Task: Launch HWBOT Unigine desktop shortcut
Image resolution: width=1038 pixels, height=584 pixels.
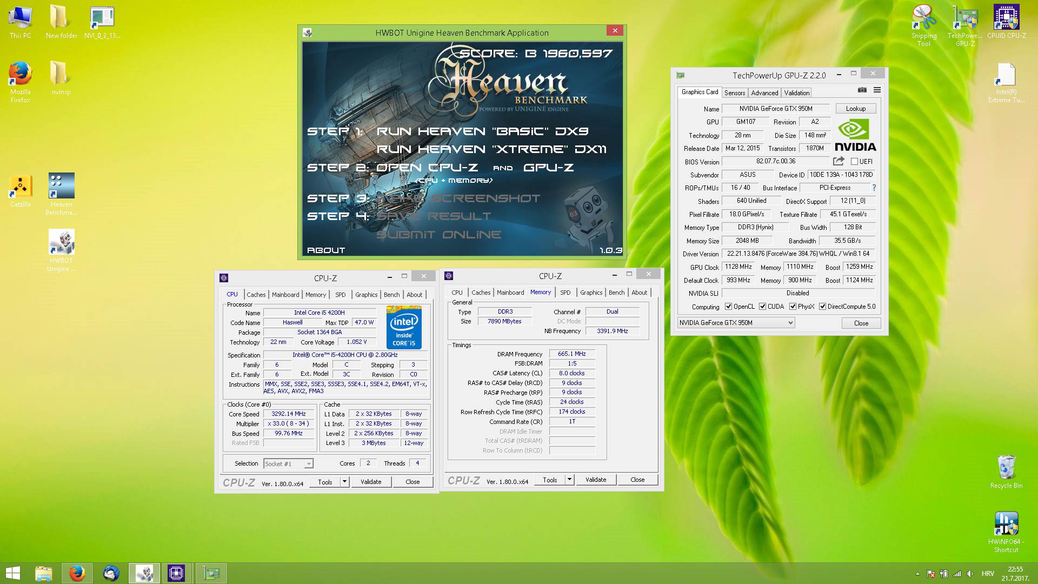Action: pyautogui.click(x=61, y=250)
